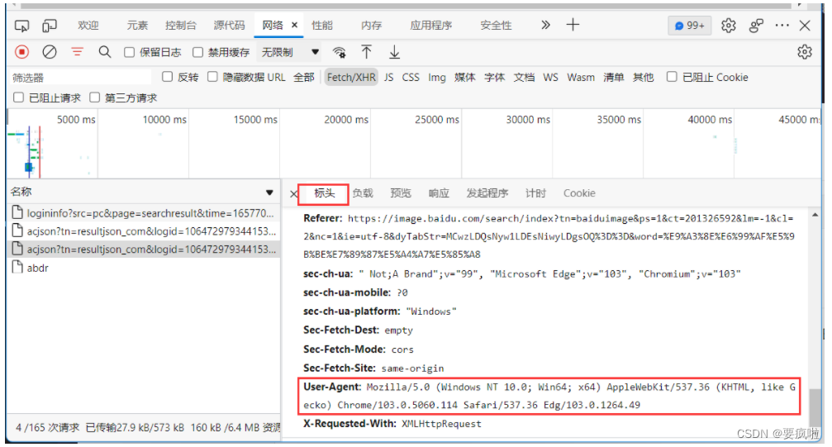Viewport: 832px width, 447px height.
Task: Select logininfo?src=pc request row
Action: [143, 213]
